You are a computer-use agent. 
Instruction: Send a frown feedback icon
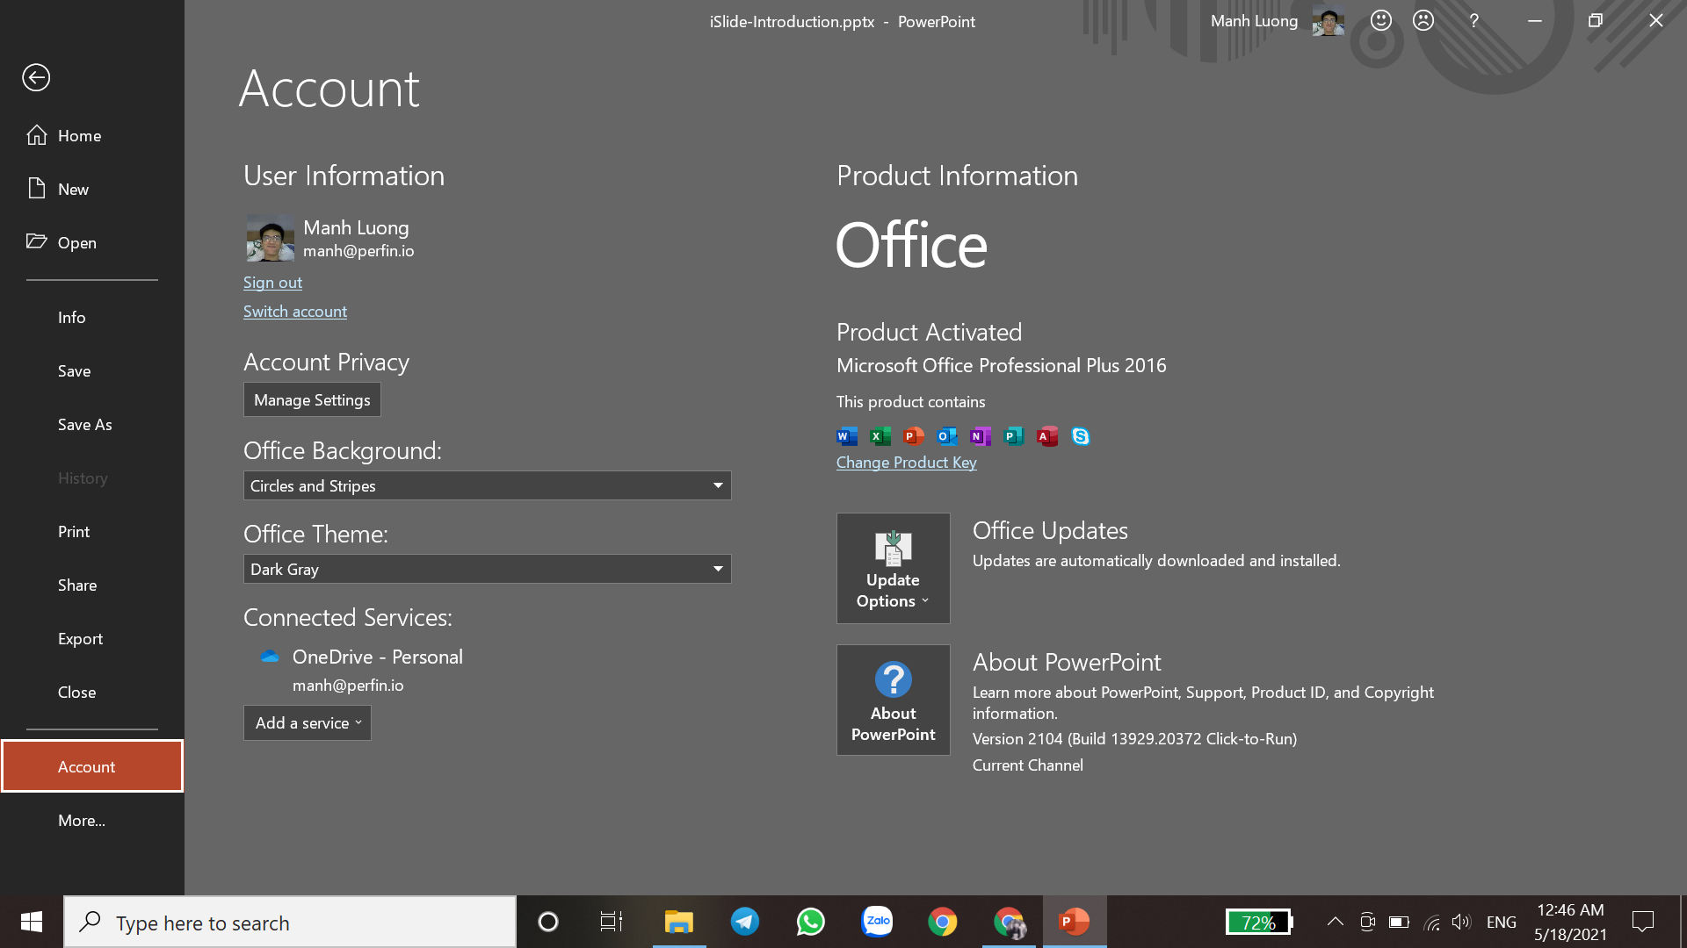pos(1423,20)
